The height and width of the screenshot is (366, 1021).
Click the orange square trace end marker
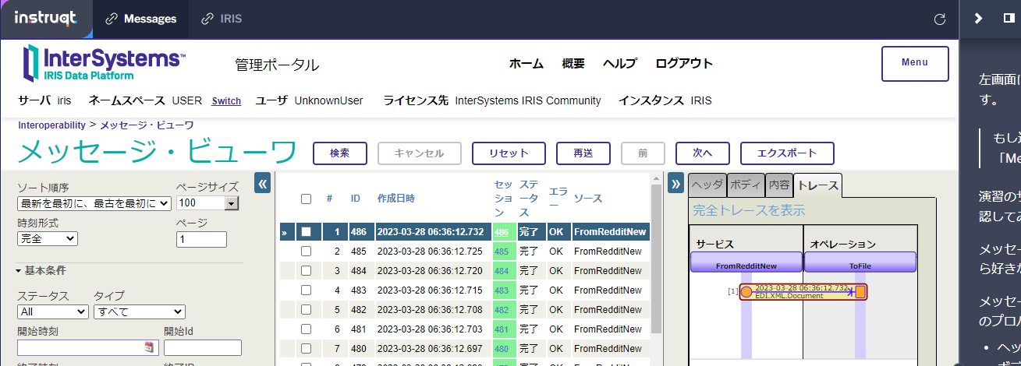tap(860, 292)
